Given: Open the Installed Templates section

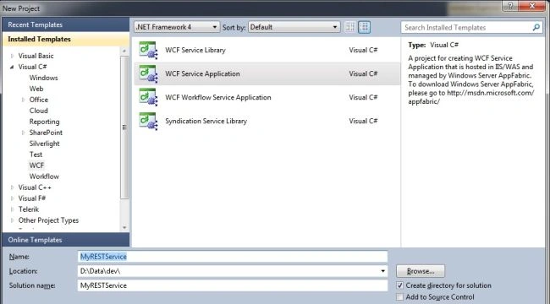Looking at the screenshot, I should tap(66, 39).
